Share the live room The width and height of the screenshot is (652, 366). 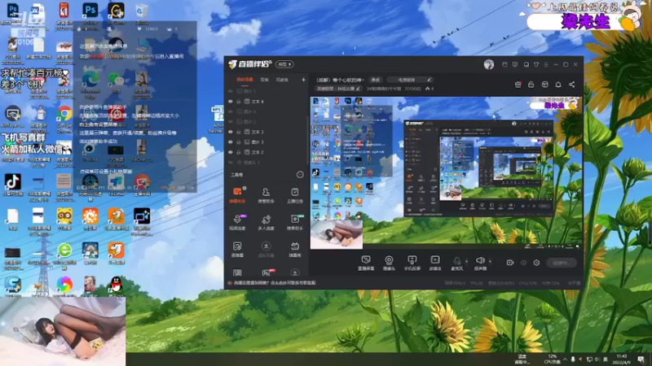572,85
